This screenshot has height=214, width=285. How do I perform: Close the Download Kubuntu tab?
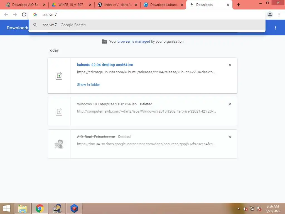pos(182,5)
